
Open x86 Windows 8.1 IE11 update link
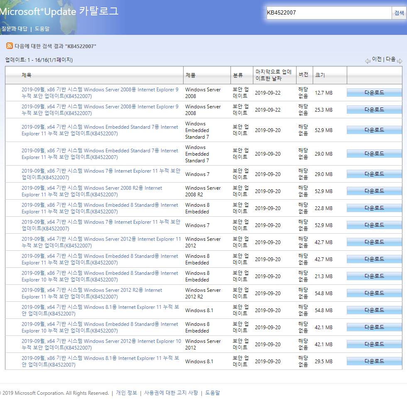point(100,361)
